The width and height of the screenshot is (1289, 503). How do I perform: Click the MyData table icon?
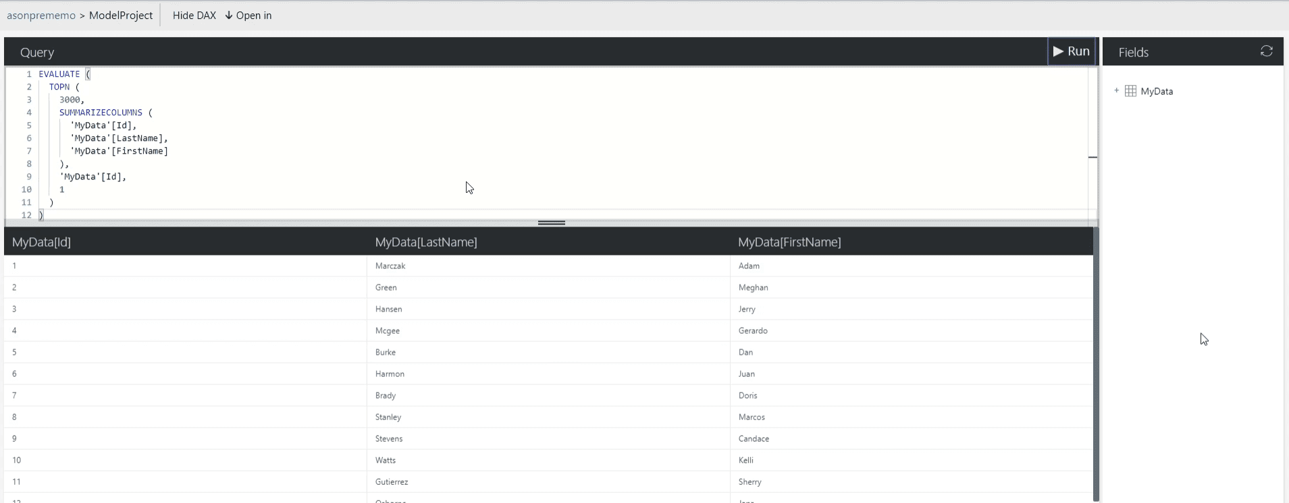click(1130, 91)
